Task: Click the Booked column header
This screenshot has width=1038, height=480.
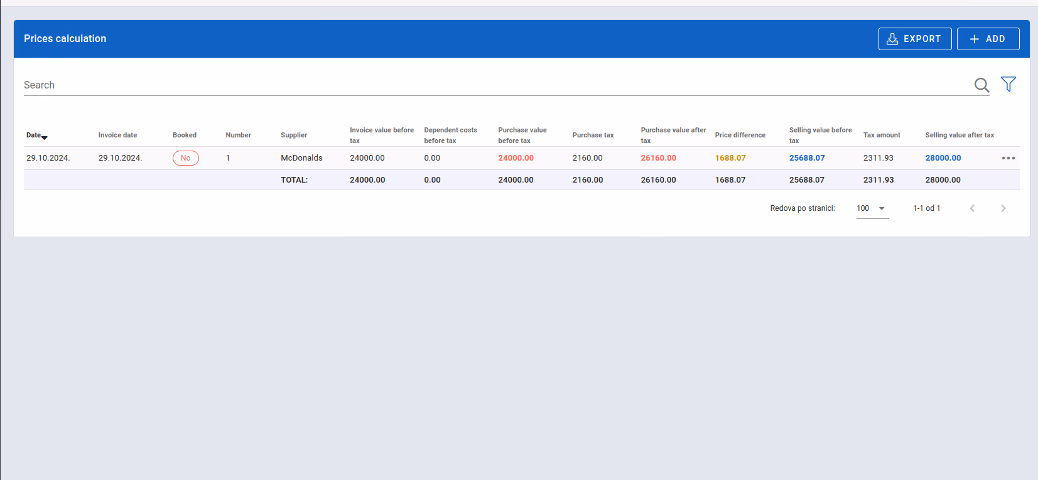Action: [x=185, y=136]
